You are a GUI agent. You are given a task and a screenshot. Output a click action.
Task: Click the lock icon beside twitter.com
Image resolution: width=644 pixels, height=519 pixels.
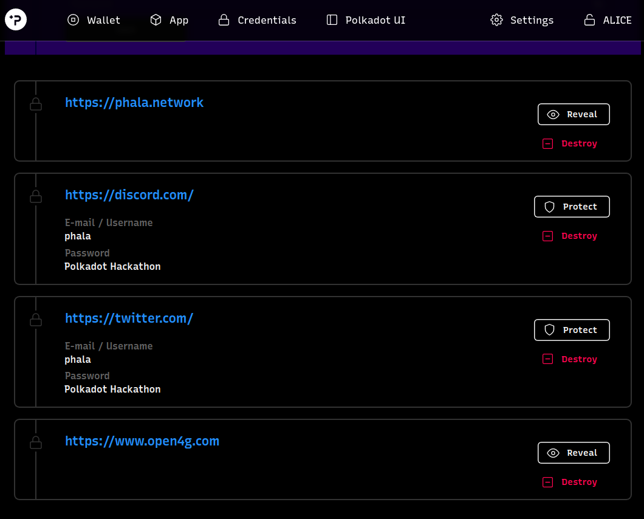coord(36,320)
